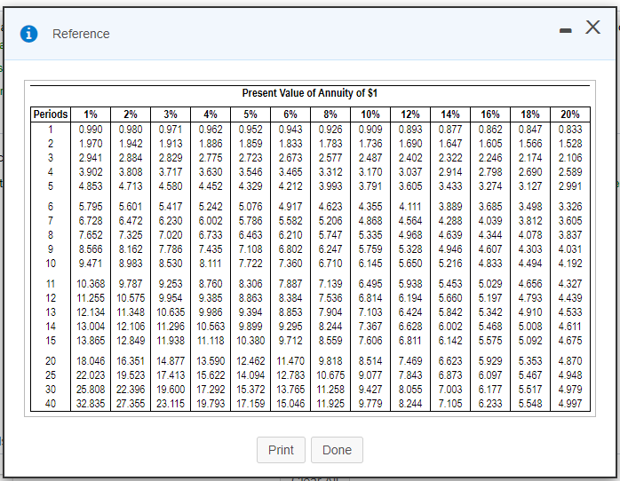The height and width of the screenshot is (481, 620).
Task: Click the 4% column header
Action: point(211,114)
